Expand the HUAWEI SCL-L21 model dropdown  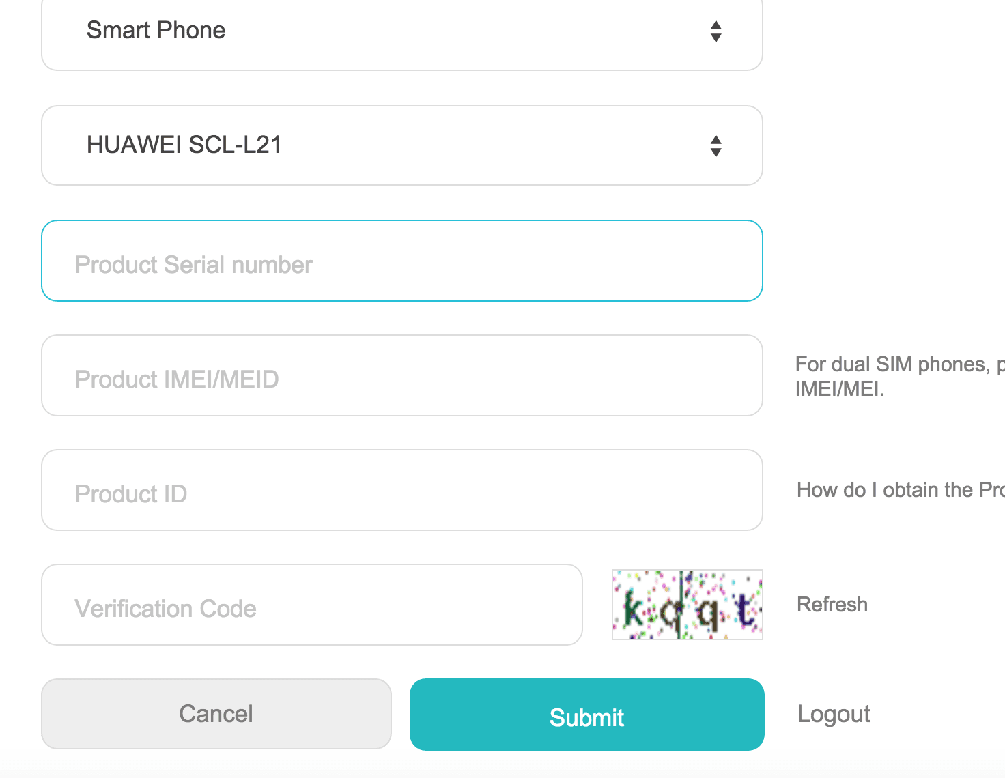(x=401, y=145)
